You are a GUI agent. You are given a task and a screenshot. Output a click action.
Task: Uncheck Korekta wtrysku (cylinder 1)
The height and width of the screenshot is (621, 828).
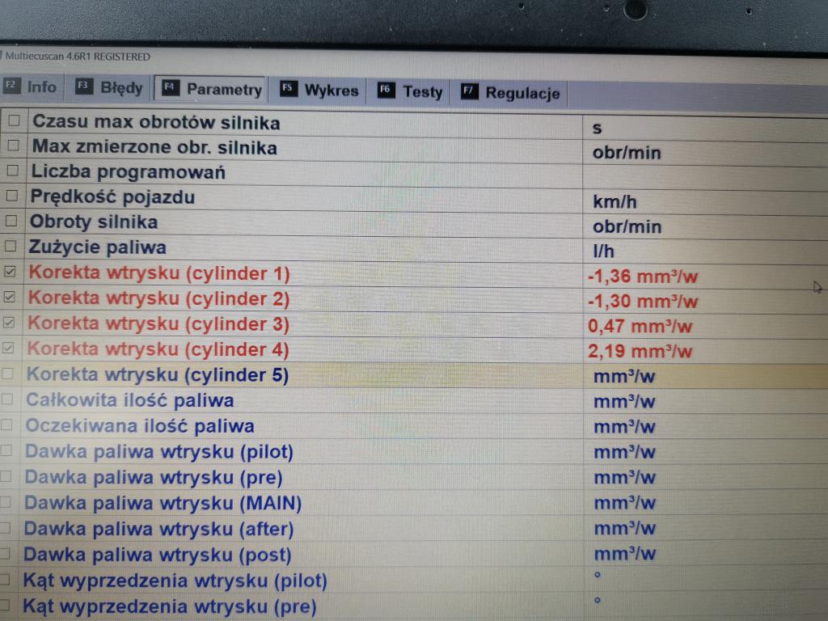click(10, 272)
